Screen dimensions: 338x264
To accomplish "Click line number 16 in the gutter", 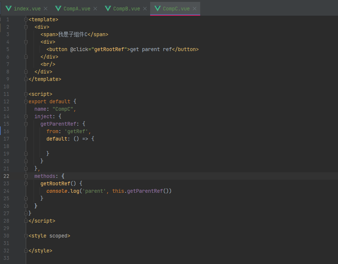I will [6, 132].
